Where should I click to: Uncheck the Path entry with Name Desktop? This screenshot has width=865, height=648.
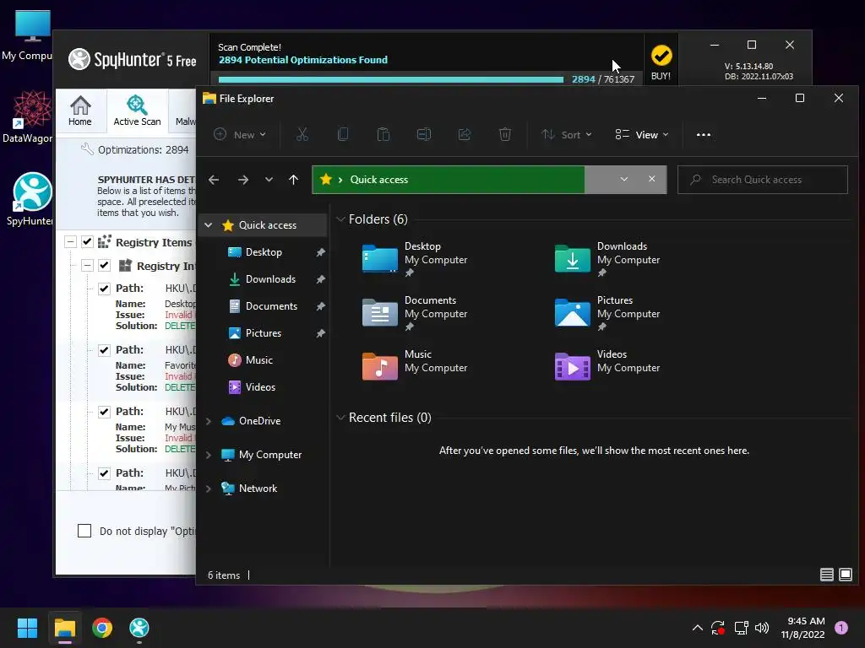tap(104, 289)
